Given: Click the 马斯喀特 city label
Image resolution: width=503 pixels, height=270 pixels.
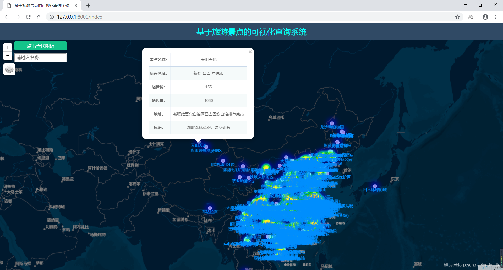Looking at the screenshot, I should click(x=98, y=235).
